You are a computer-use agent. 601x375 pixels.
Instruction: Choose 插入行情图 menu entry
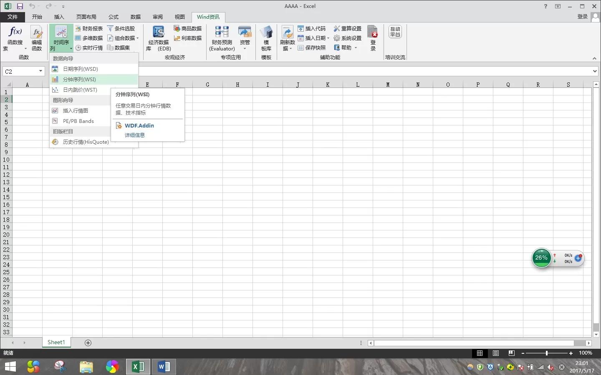point(81,110)
